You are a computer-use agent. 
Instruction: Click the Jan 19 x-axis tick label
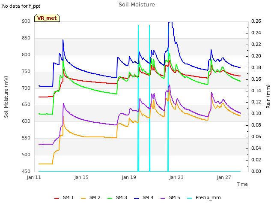click(x=129, y=177)
